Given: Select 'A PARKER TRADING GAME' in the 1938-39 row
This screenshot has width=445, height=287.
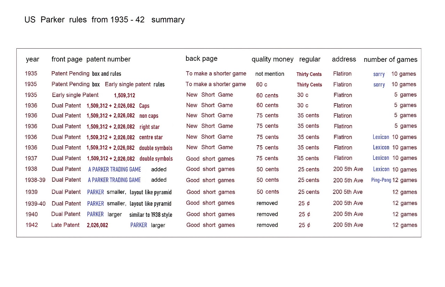Looking at the screenshot, I should (x=114, y=180).
